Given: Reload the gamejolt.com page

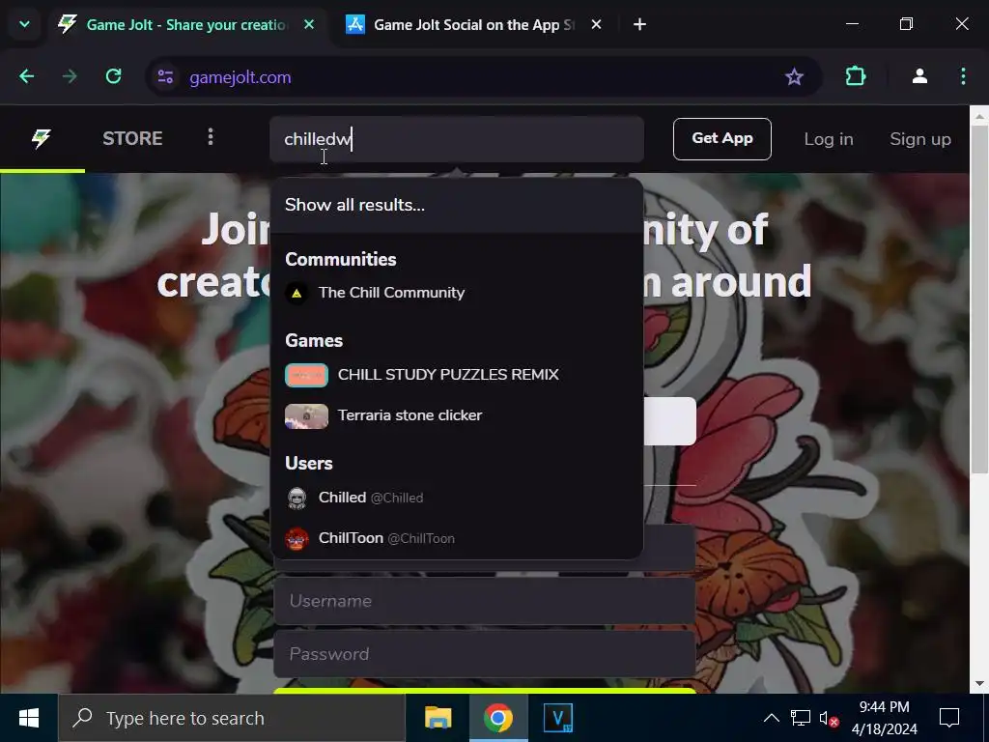Looking at the screenshot, I should coord(114,77).
